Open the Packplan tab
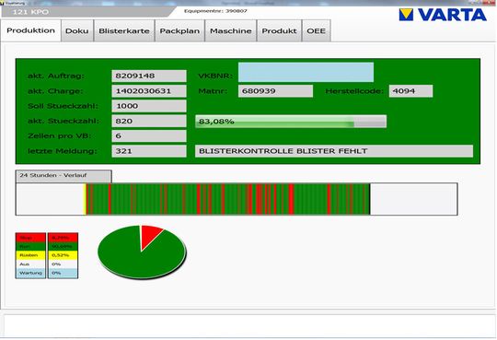 (x=179, y=30)
